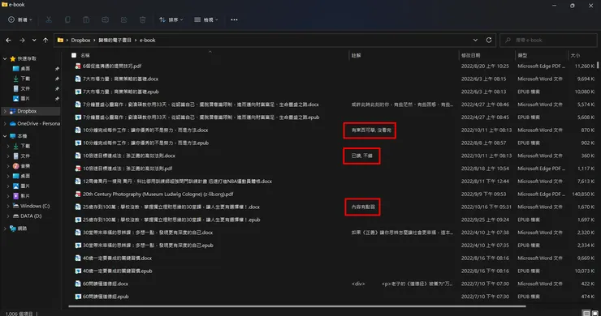Go back with the left arrow
Viewport: 601px width, 316px height.
click(x=8, y=41)
